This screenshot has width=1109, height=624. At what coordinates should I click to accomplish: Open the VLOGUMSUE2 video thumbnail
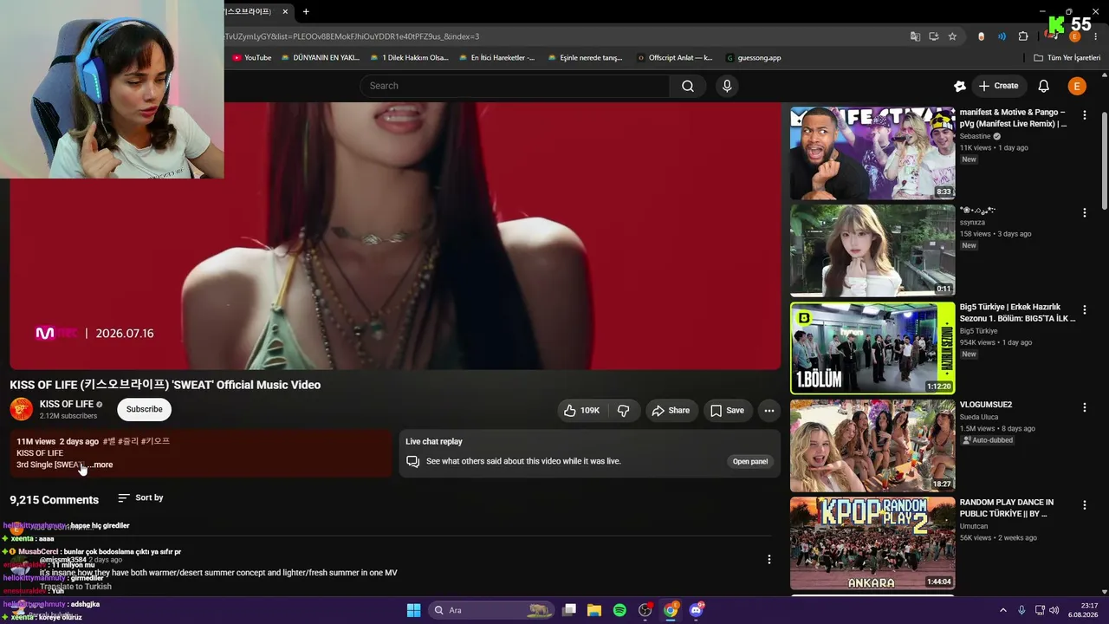[x=872, y=445]
